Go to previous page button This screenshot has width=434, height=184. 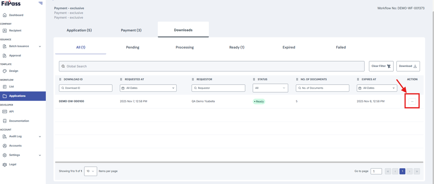click(x=395, y=171)
